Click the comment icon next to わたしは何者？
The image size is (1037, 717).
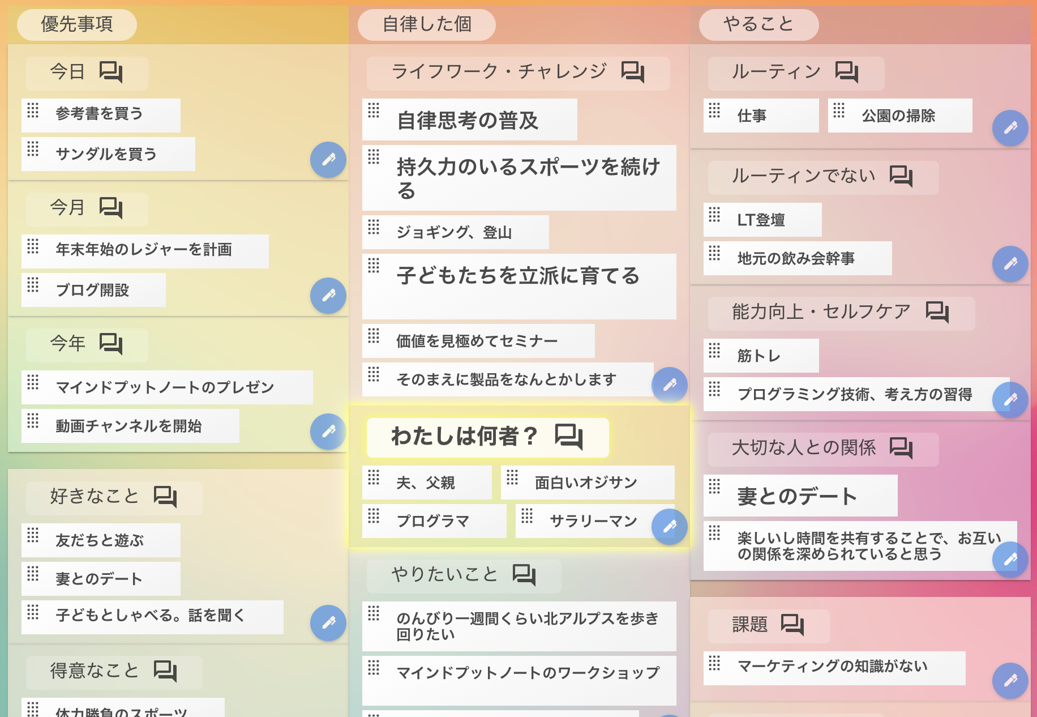tap(568, 436)
